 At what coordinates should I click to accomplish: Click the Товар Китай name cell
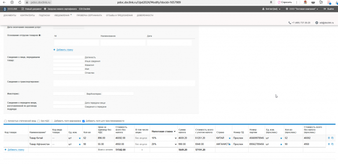pos(40,138)
